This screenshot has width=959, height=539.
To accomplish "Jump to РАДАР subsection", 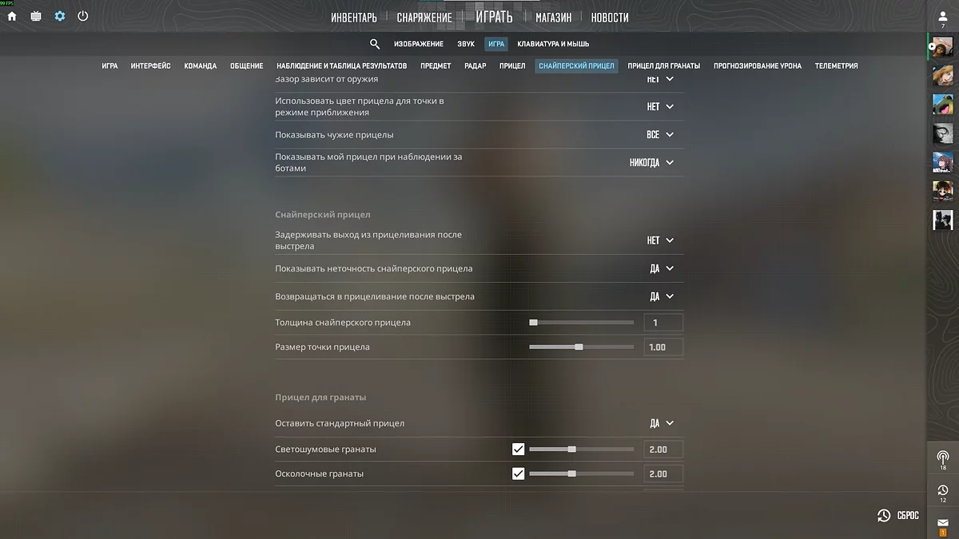I will (x=476, y=66).
